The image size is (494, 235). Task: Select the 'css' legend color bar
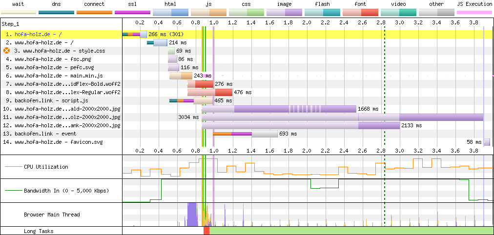click(247, 13)
